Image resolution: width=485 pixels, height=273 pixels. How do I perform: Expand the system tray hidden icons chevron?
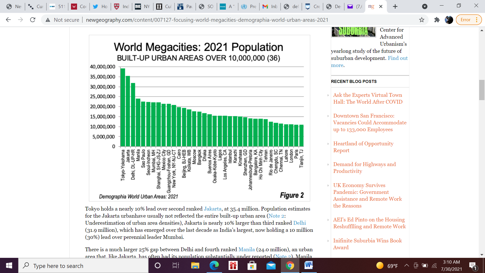click(x=406, y=266)
